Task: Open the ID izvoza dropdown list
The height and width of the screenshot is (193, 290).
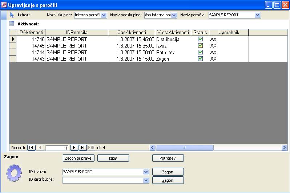Action: coord(146,172)
